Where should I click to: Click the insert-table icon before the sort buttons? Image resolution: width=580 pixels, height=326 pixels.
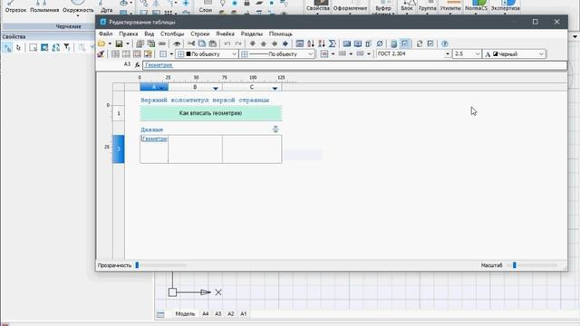[300, 43]
